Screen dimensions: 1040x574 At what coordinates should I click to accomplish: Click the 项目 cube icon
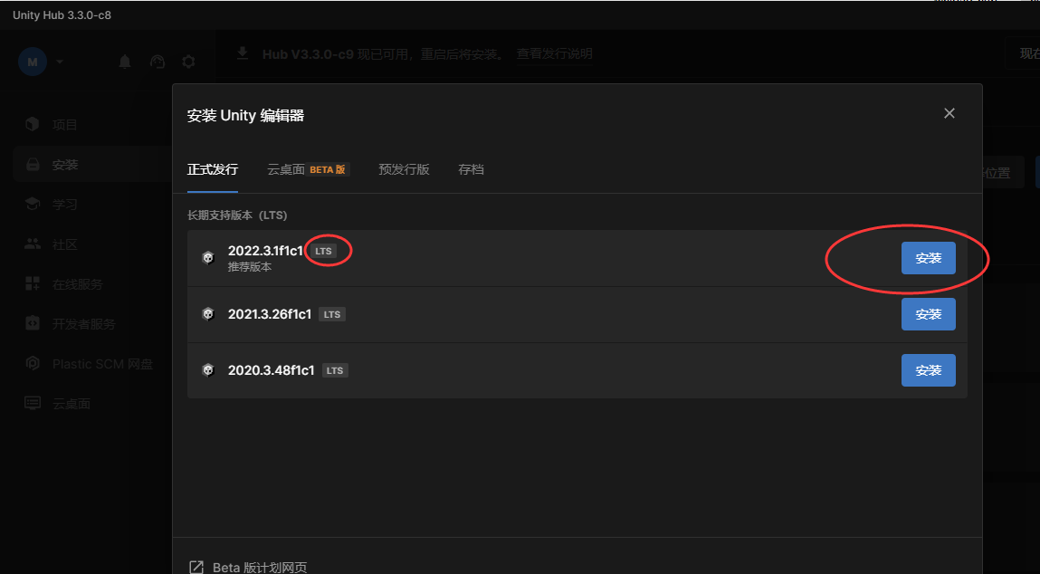coord(33,124)
